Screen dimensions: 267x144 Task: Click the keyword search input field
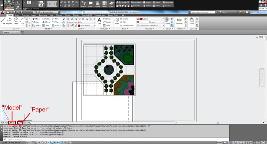202,12
